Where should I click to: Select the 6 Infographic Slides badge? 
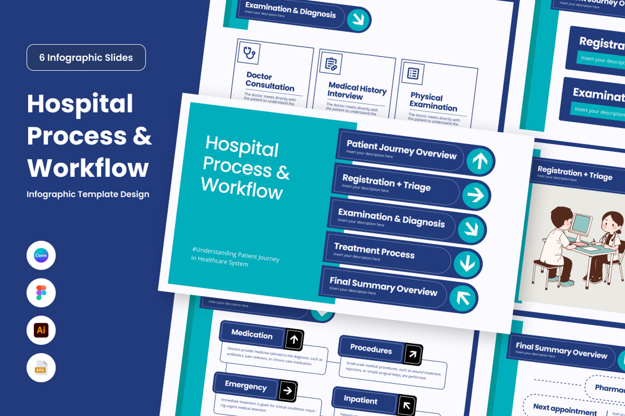click(x=86, y=57)
